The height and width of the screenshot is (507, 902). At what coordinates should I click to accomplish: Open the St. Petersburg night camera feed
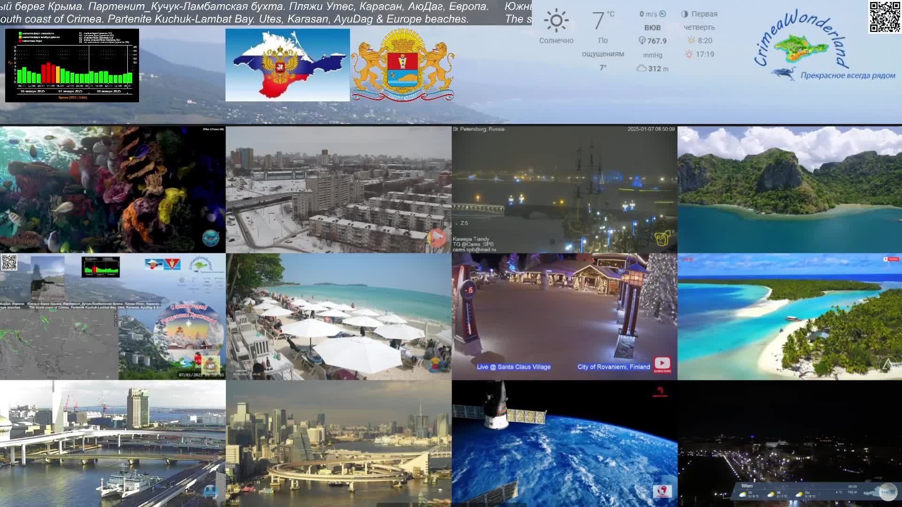point(564,189)
